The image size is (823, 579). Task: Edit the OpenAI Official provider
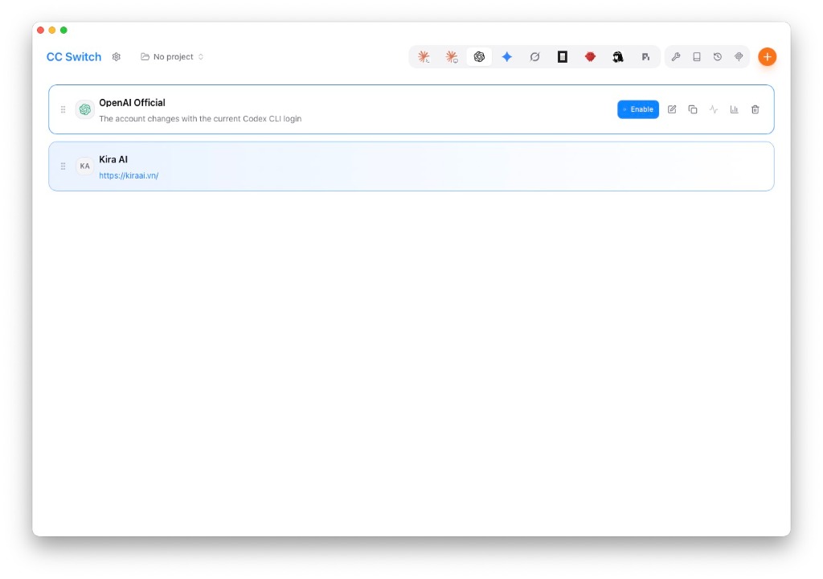coord(672,109)
